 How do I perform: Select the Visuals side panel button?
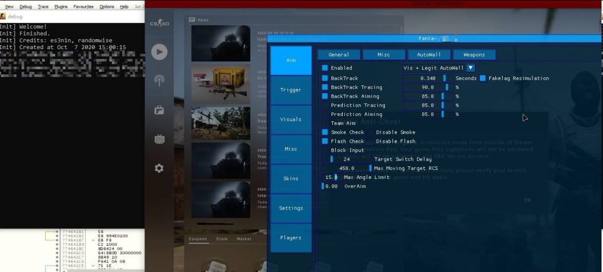tap(291, 119)
